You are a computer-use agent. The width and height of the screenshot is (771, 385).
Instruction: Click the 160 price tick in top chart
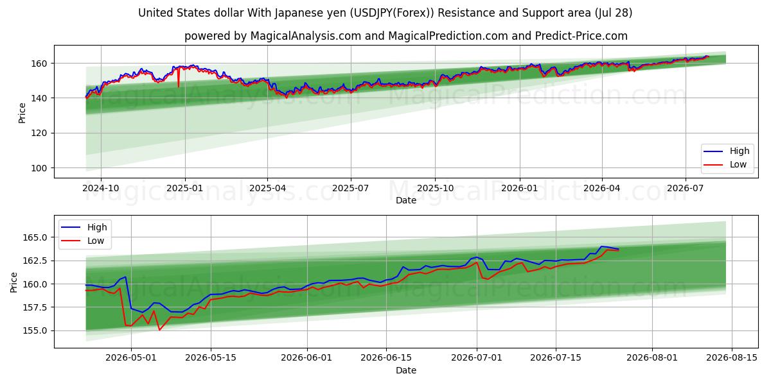coord(40,64)
